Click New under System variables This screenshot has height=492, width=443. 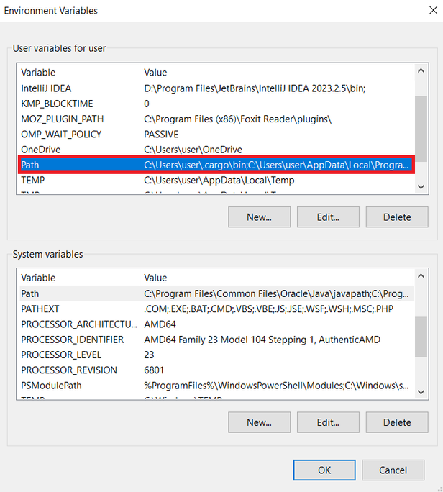click(x=259, y=422)
